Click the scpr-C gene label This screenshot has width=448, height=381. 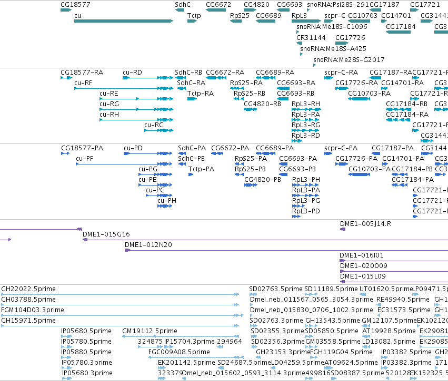tap(335, 16)
